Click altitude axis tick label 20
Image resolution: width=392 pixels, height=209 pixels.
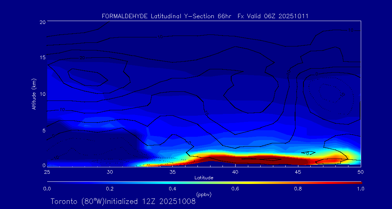tap(42, 22)
